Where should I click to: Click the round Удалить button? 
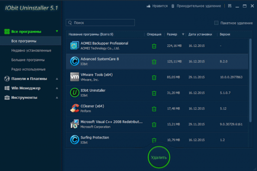point(159,157)
